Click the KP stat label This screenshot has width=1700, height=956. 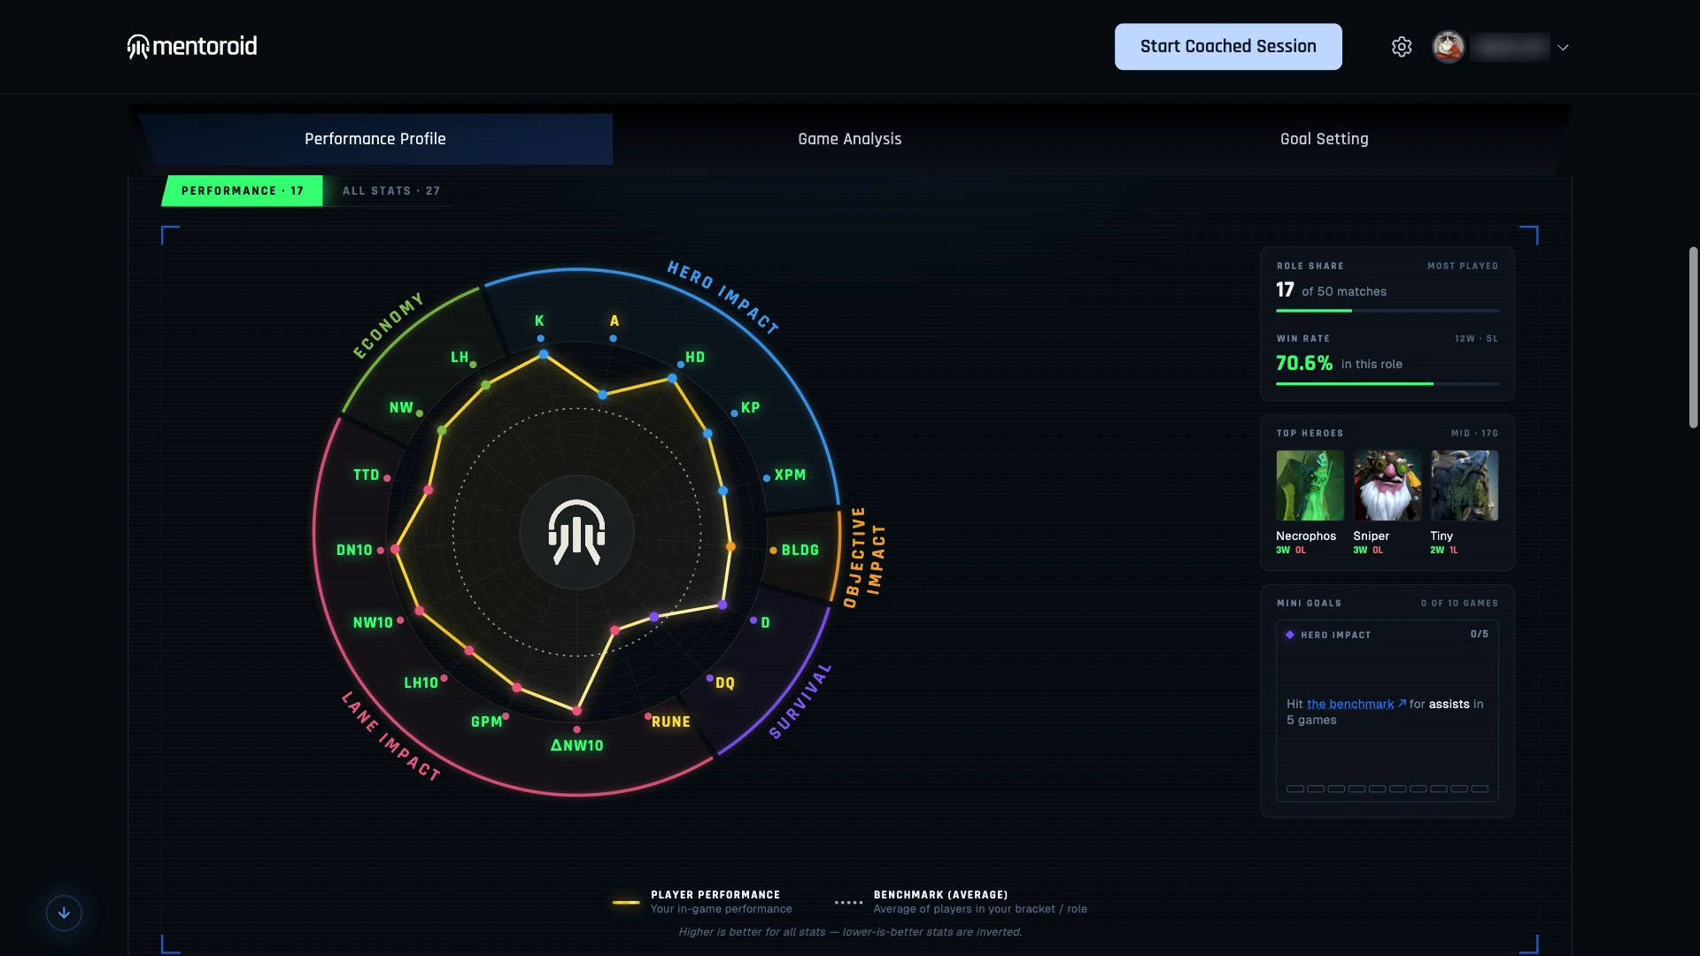751,408
